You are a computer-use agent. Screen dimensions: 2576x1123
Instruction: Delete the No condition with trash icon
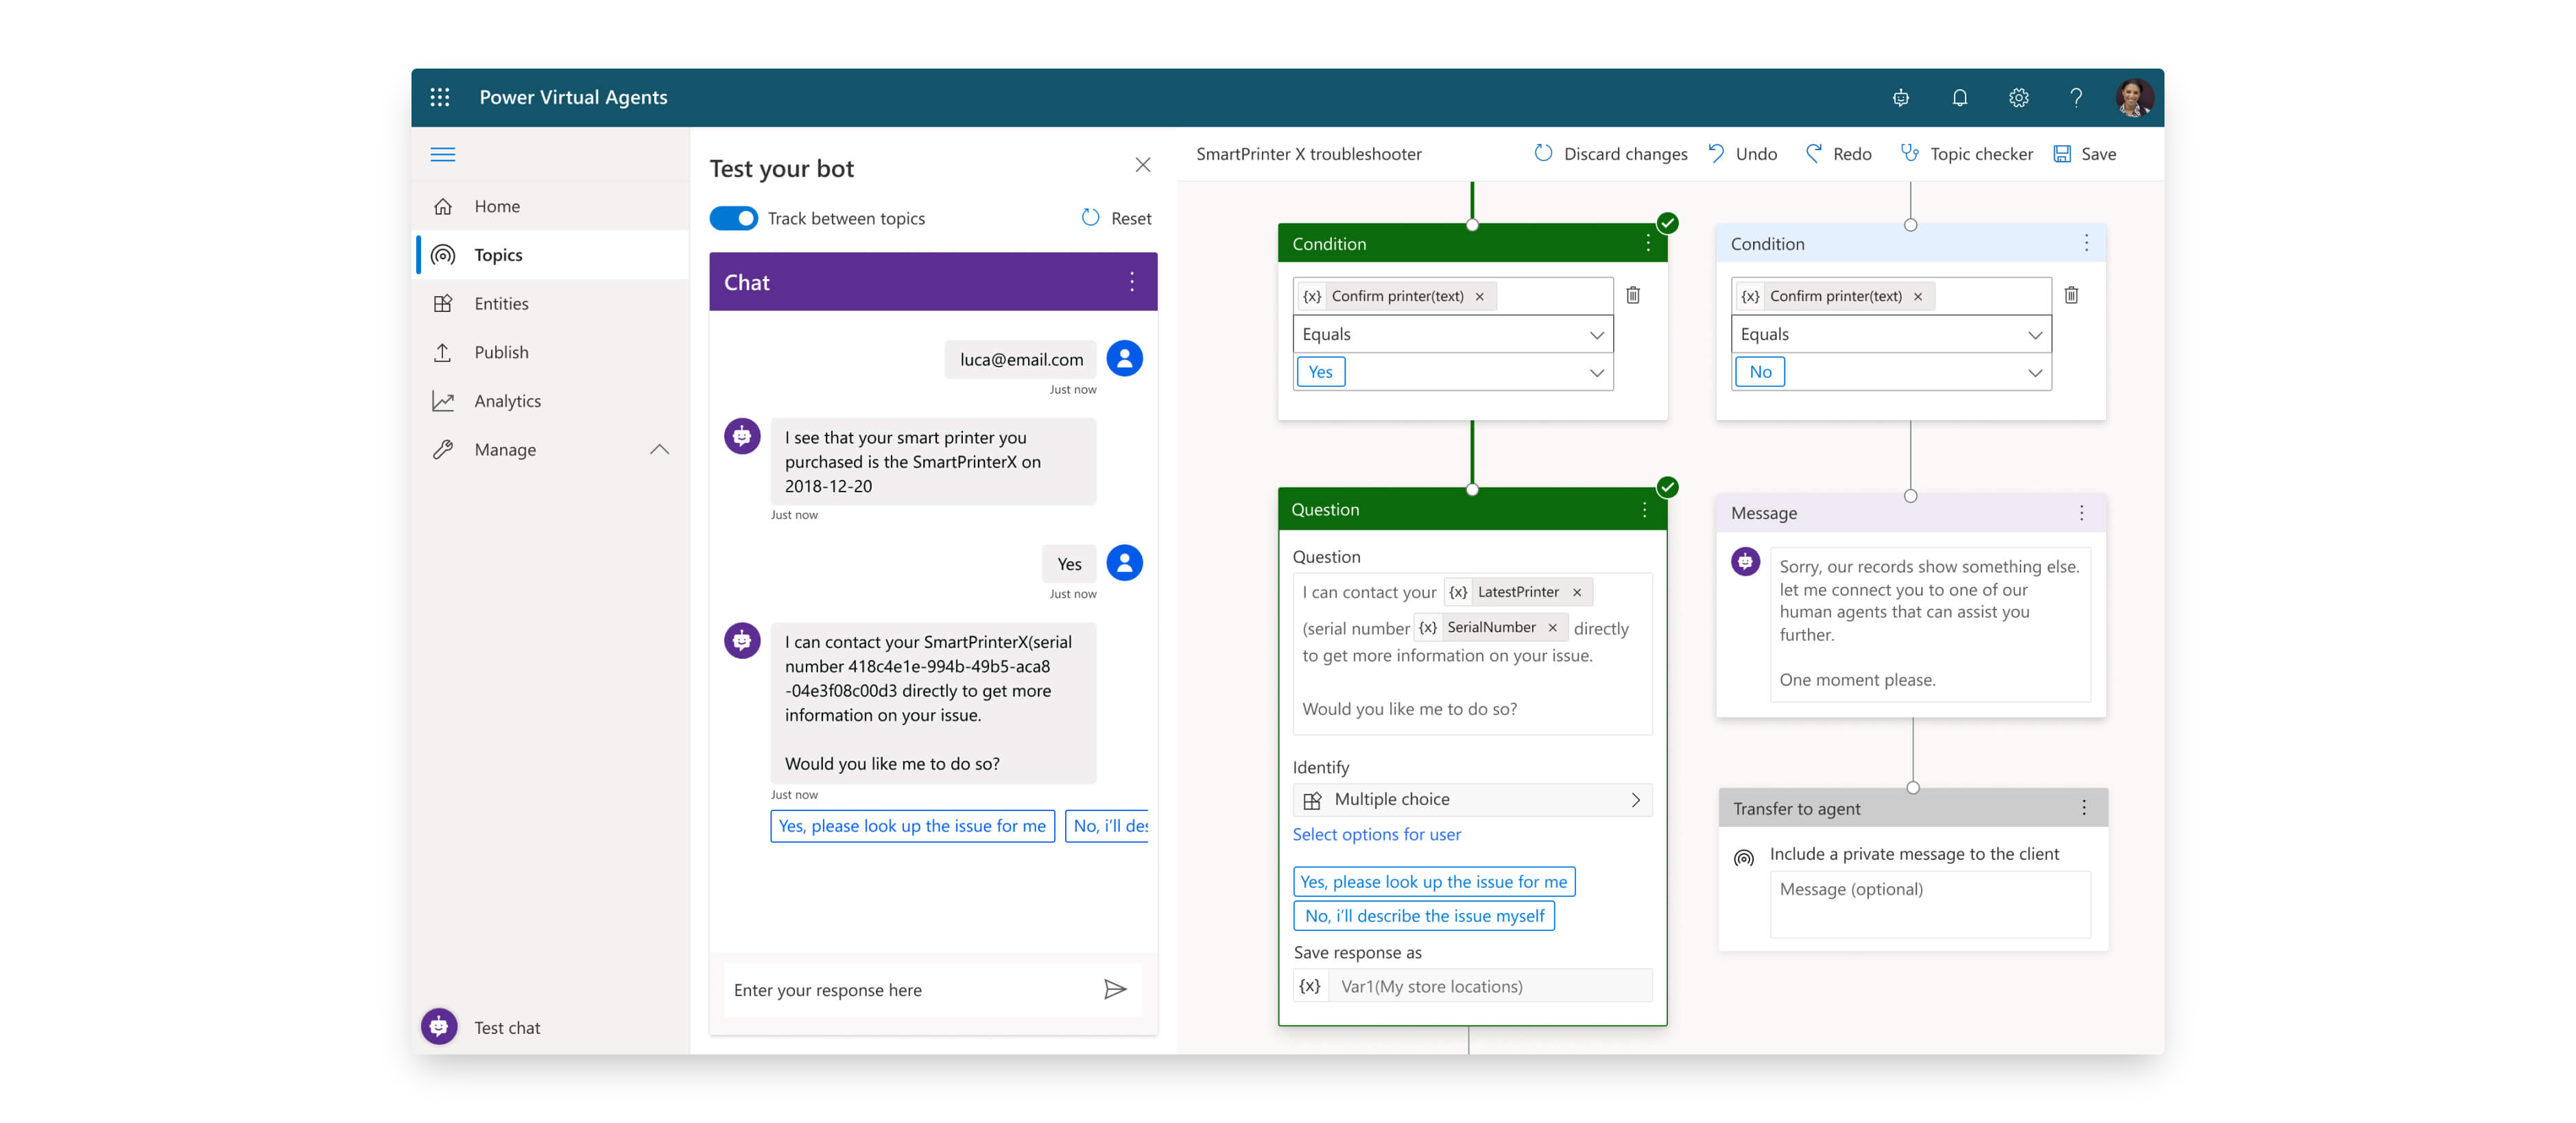[2071, 295]
